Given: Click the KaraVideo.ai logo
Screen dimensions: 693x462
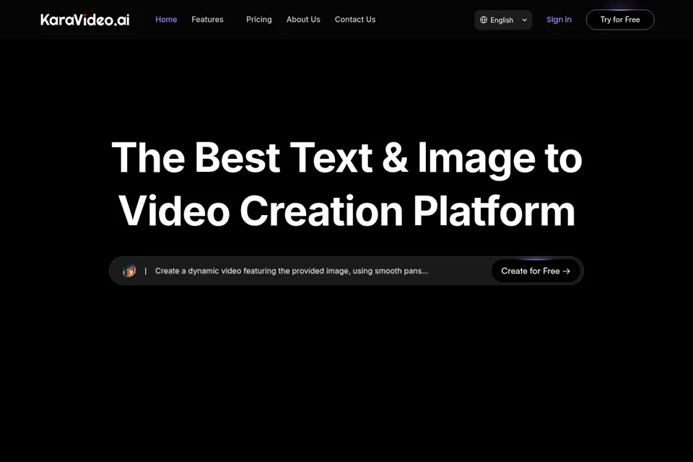Looking at the screenshot, I should (x=85, y=20).
